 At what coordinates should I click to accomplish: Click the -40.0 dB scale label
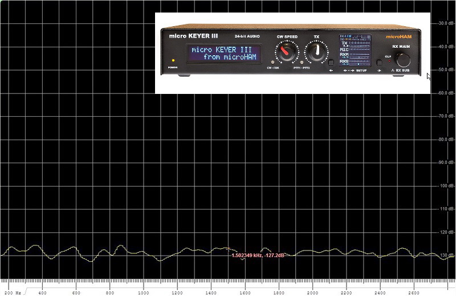pyautogui.click(x=447, y=47)
